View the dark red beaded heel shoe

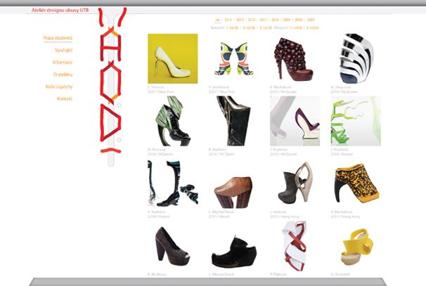(x=295, y=58)
